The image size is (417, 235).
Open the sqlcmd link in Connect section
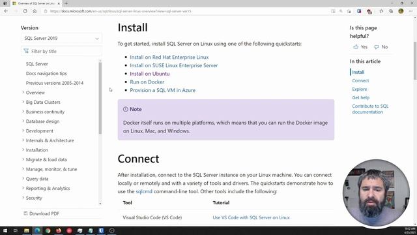point(144,191)
